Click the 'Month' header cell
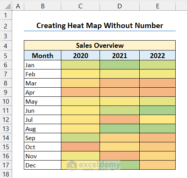 pyautogui.click(x=42, y=55)
